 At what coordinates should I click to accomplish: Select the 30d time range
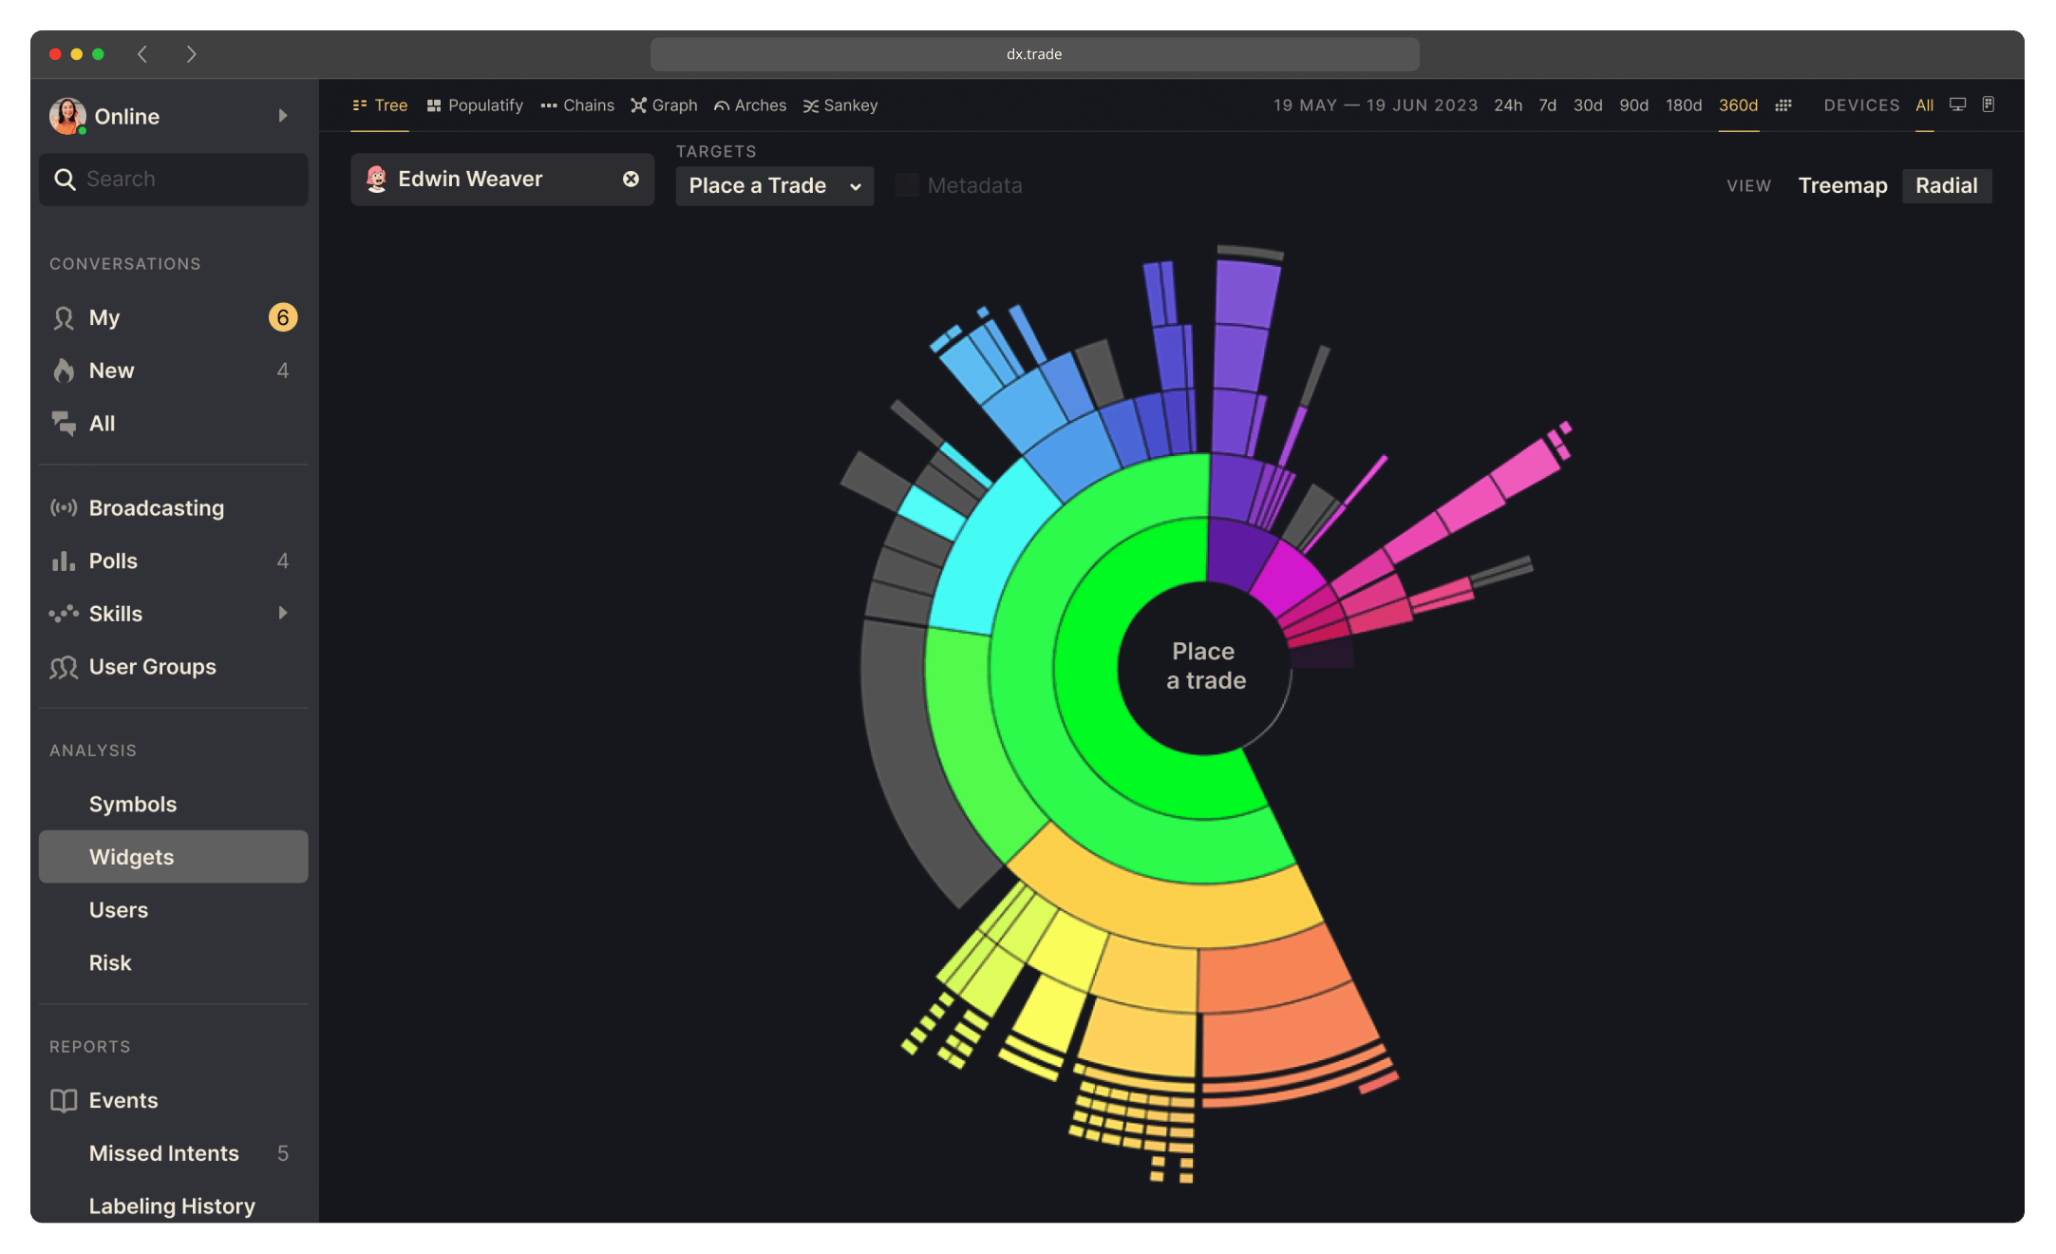coord(1587,105)
